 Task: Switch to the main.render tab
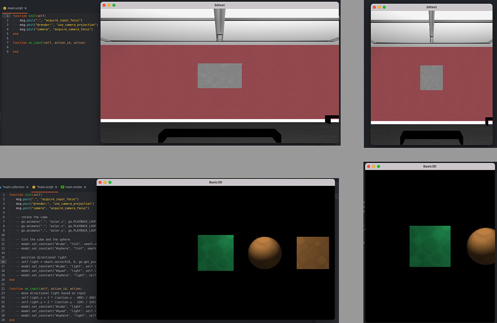[74, 187]
